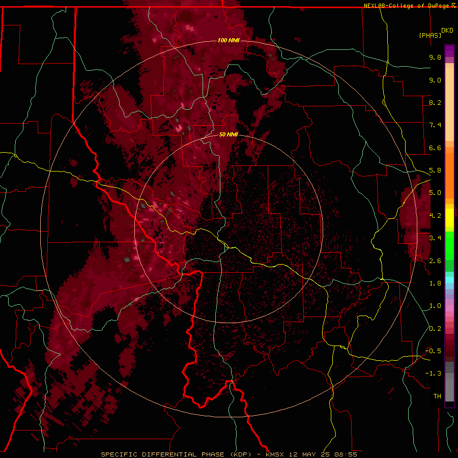
Task: Click the 1.8 scale label
Action: 435,283
